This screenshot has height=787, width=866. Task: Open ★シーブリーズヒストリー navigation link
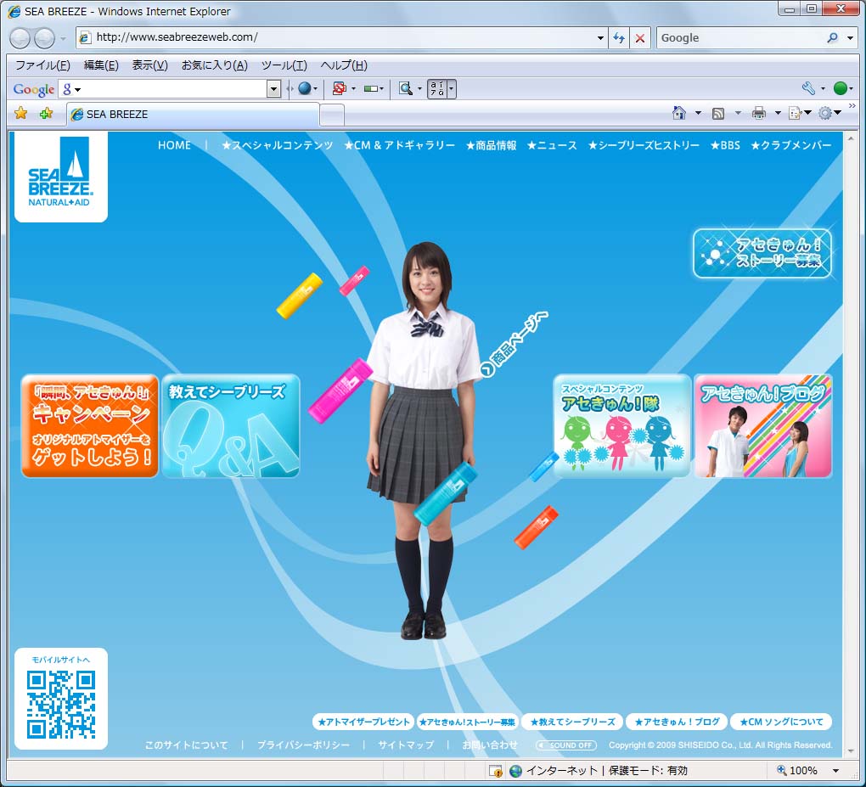tap(644, 145)
